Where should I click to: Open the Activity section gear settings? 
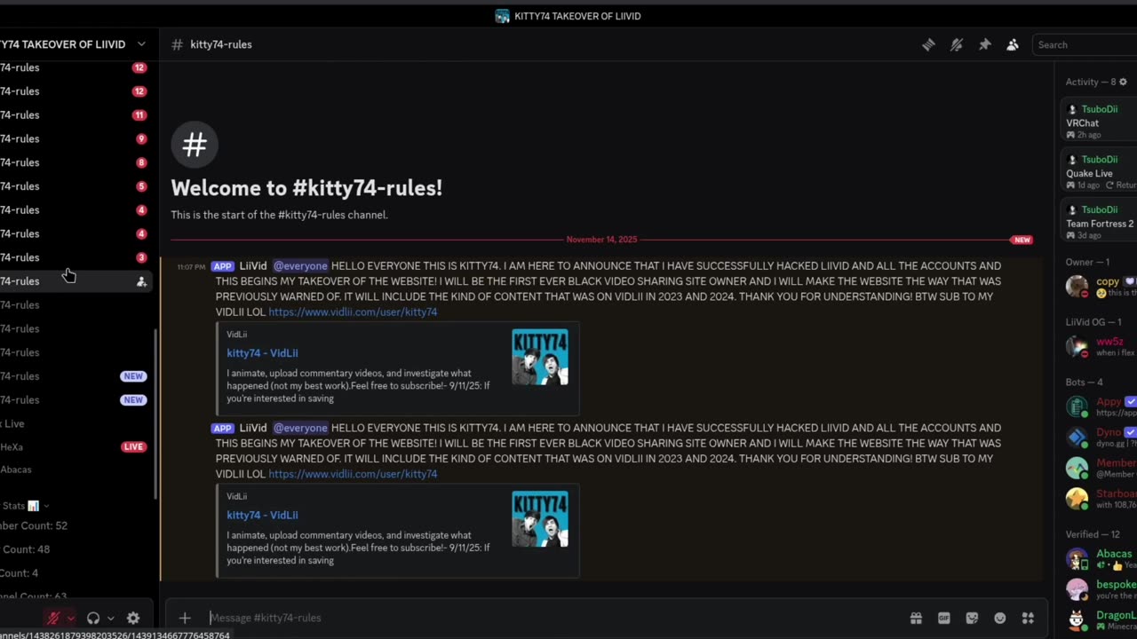[1123, 82]
